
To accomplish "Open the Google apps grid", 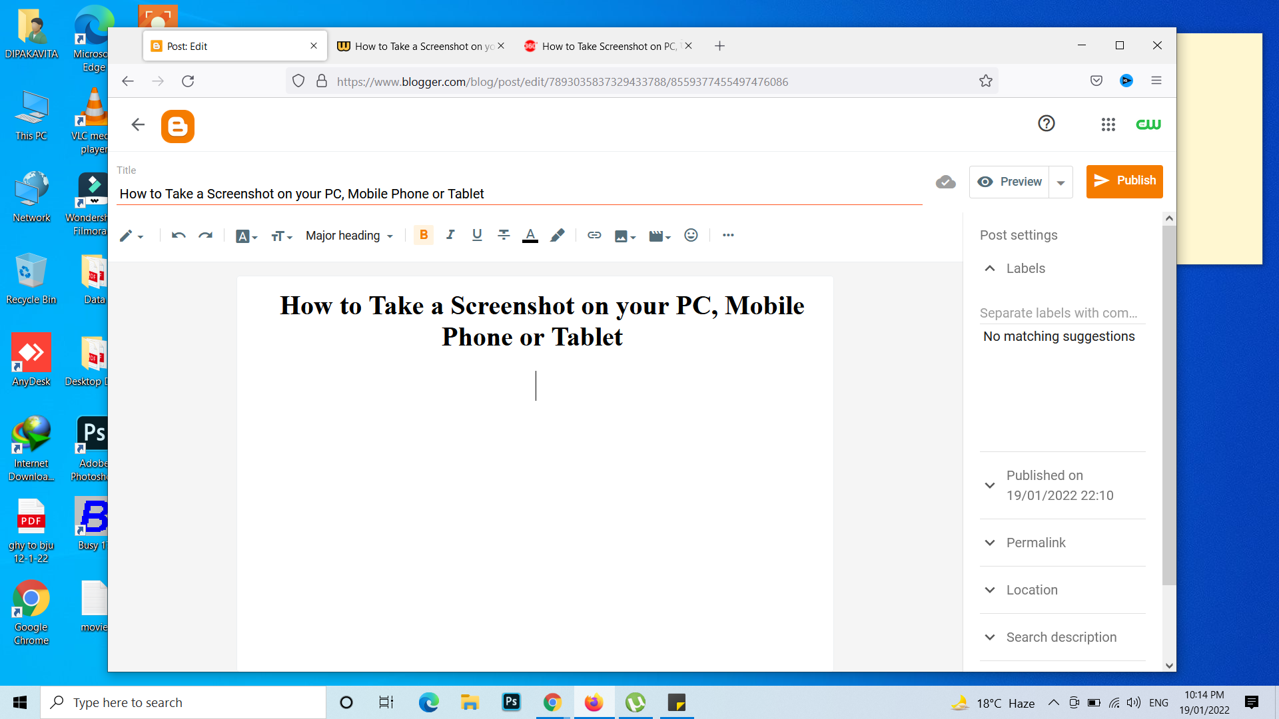I will coord(1108,124).
